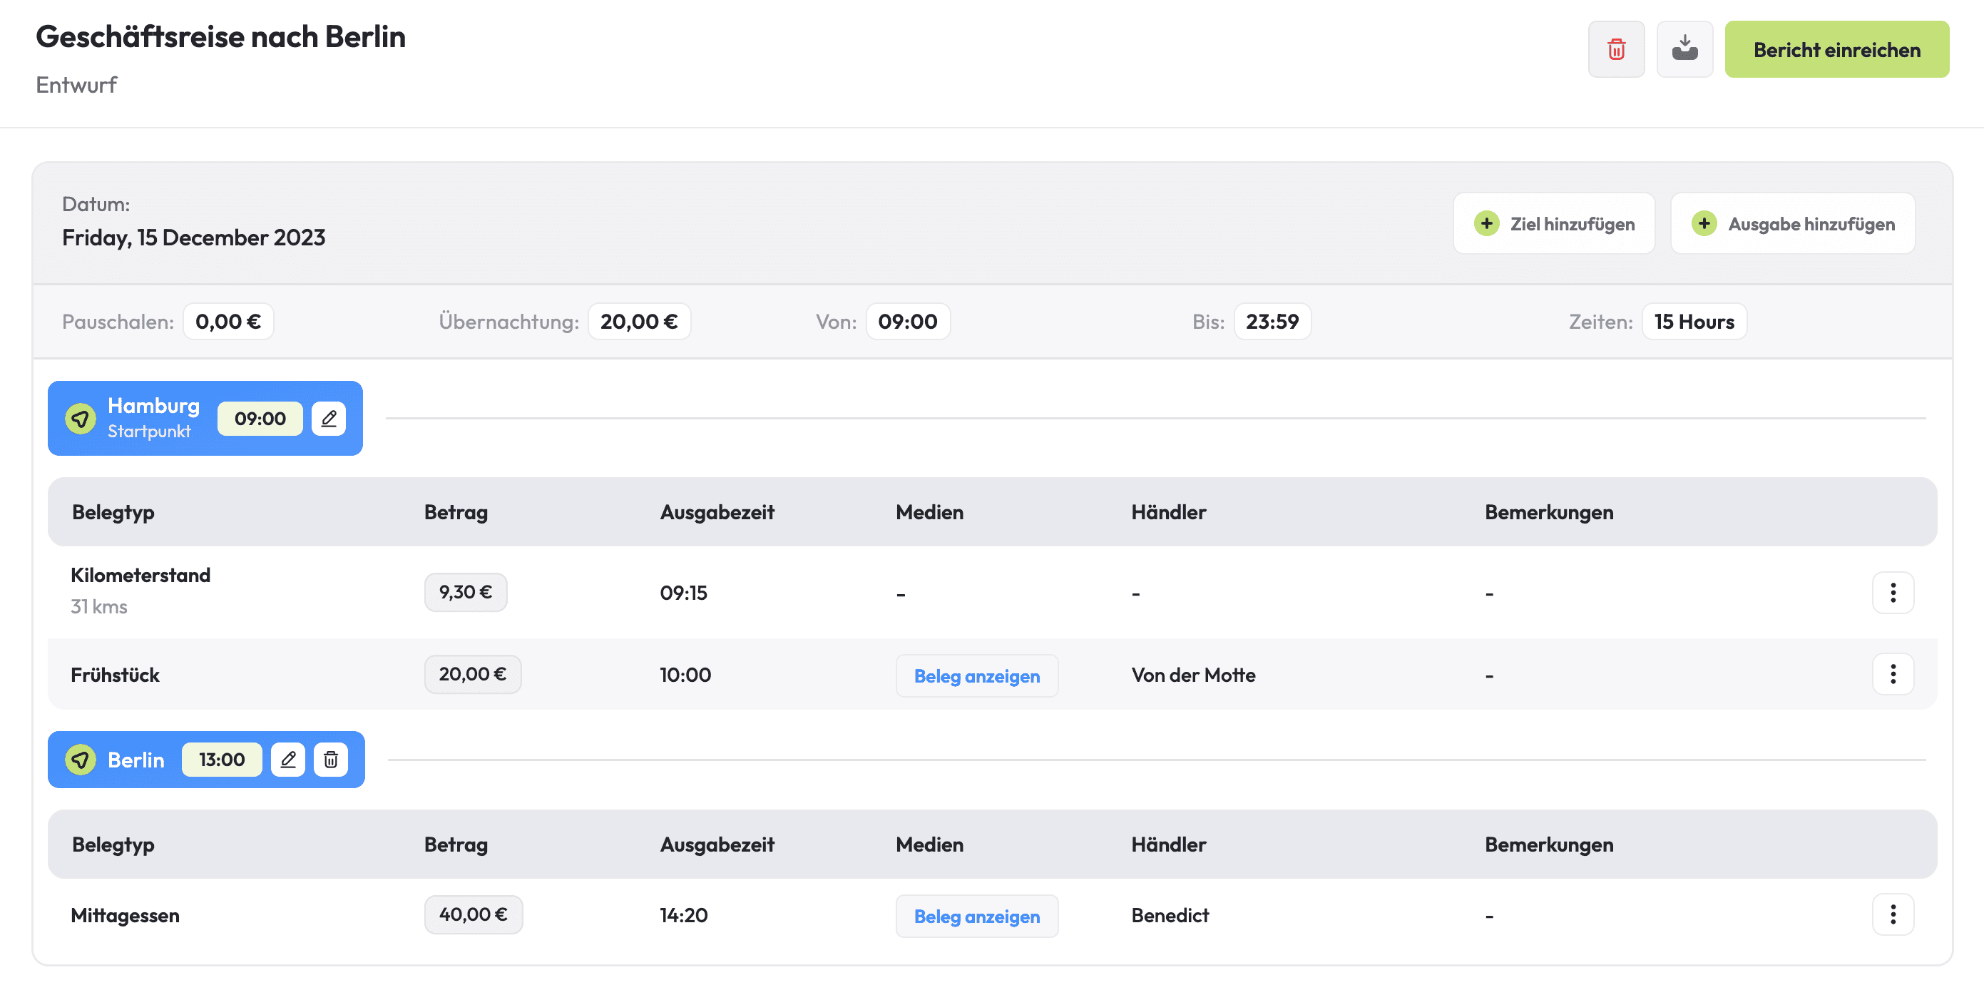Click the Berlin location arrow icon
1984x990 pixels.
[x=80, y=760]
